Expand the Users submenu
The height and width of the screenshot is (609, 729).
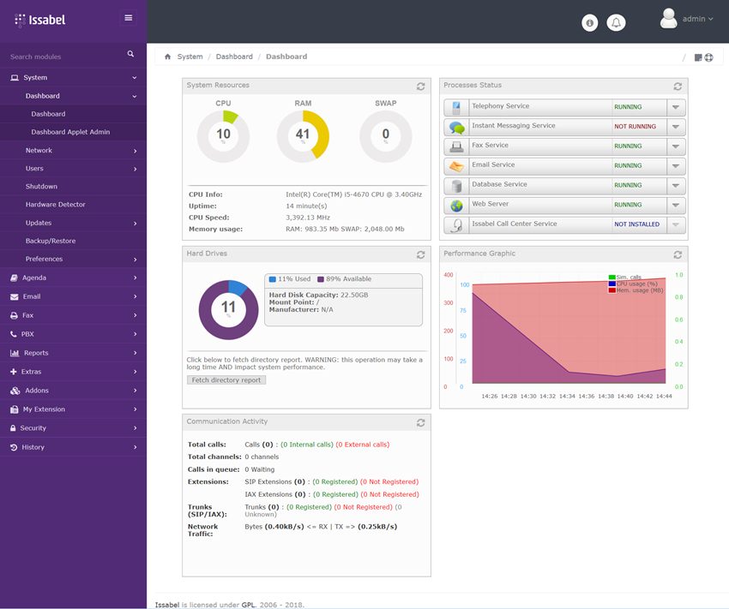(x=73, y=169)
